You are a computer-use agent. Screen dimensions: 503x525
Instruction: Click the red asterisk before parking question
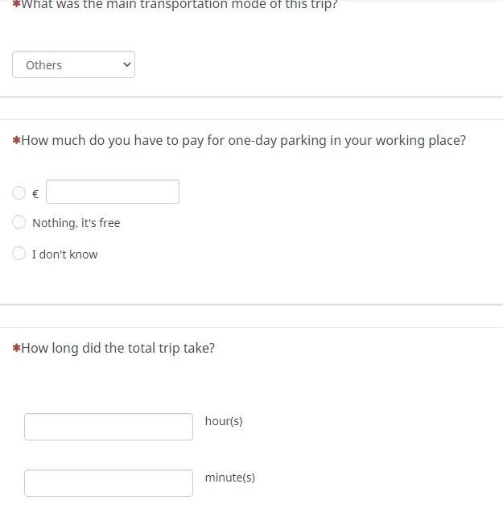tap(16, 139)
